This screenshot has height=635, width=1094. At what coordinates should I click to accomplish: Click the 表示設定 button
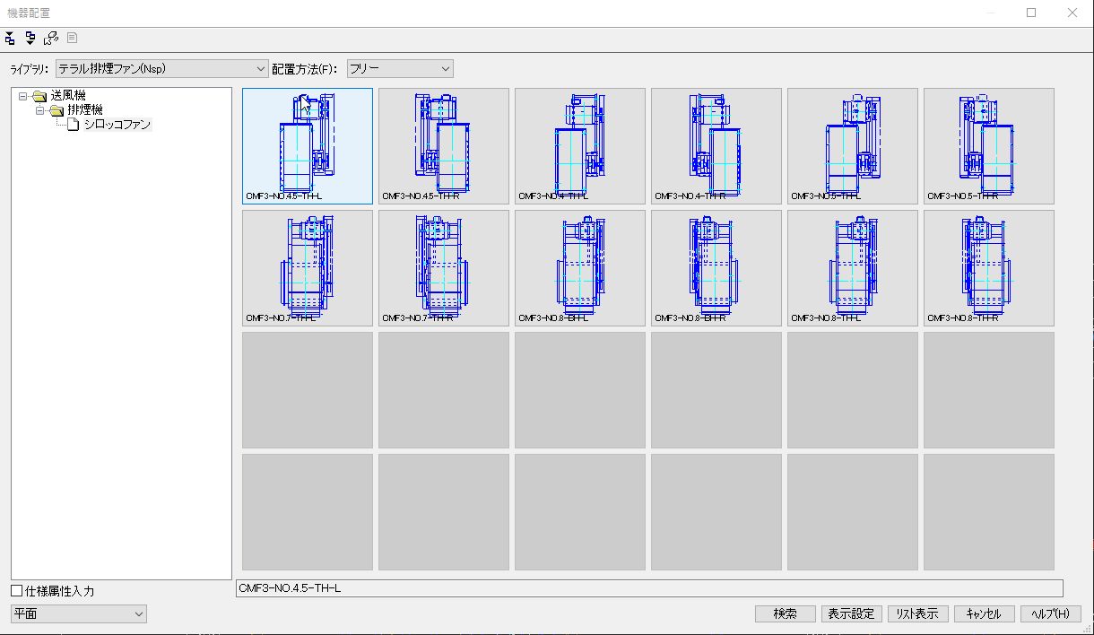coord(852,613)
